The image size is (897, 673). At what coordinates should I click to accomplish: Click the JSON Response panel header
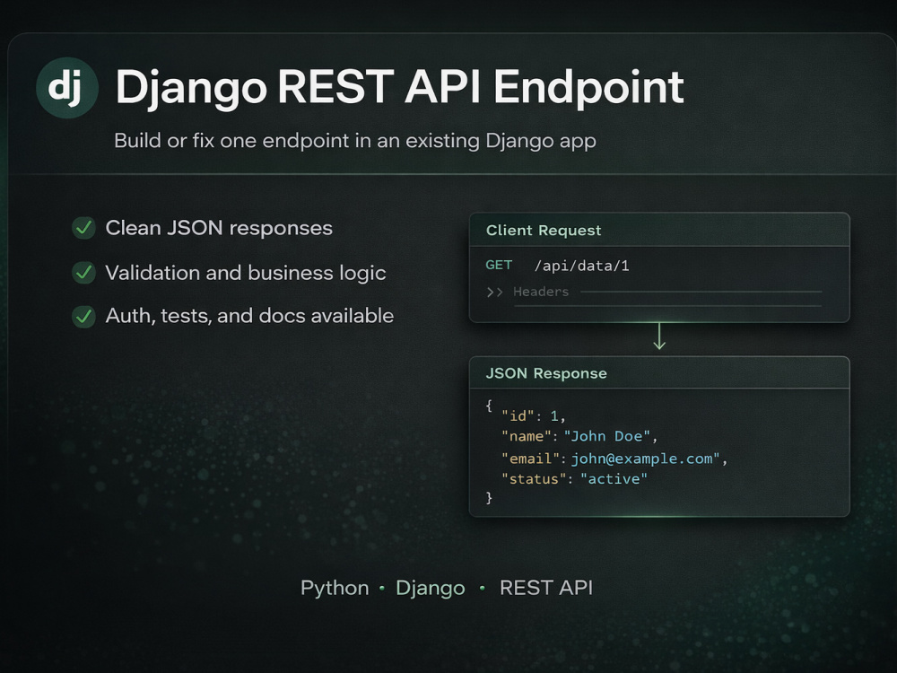point(659,373)
